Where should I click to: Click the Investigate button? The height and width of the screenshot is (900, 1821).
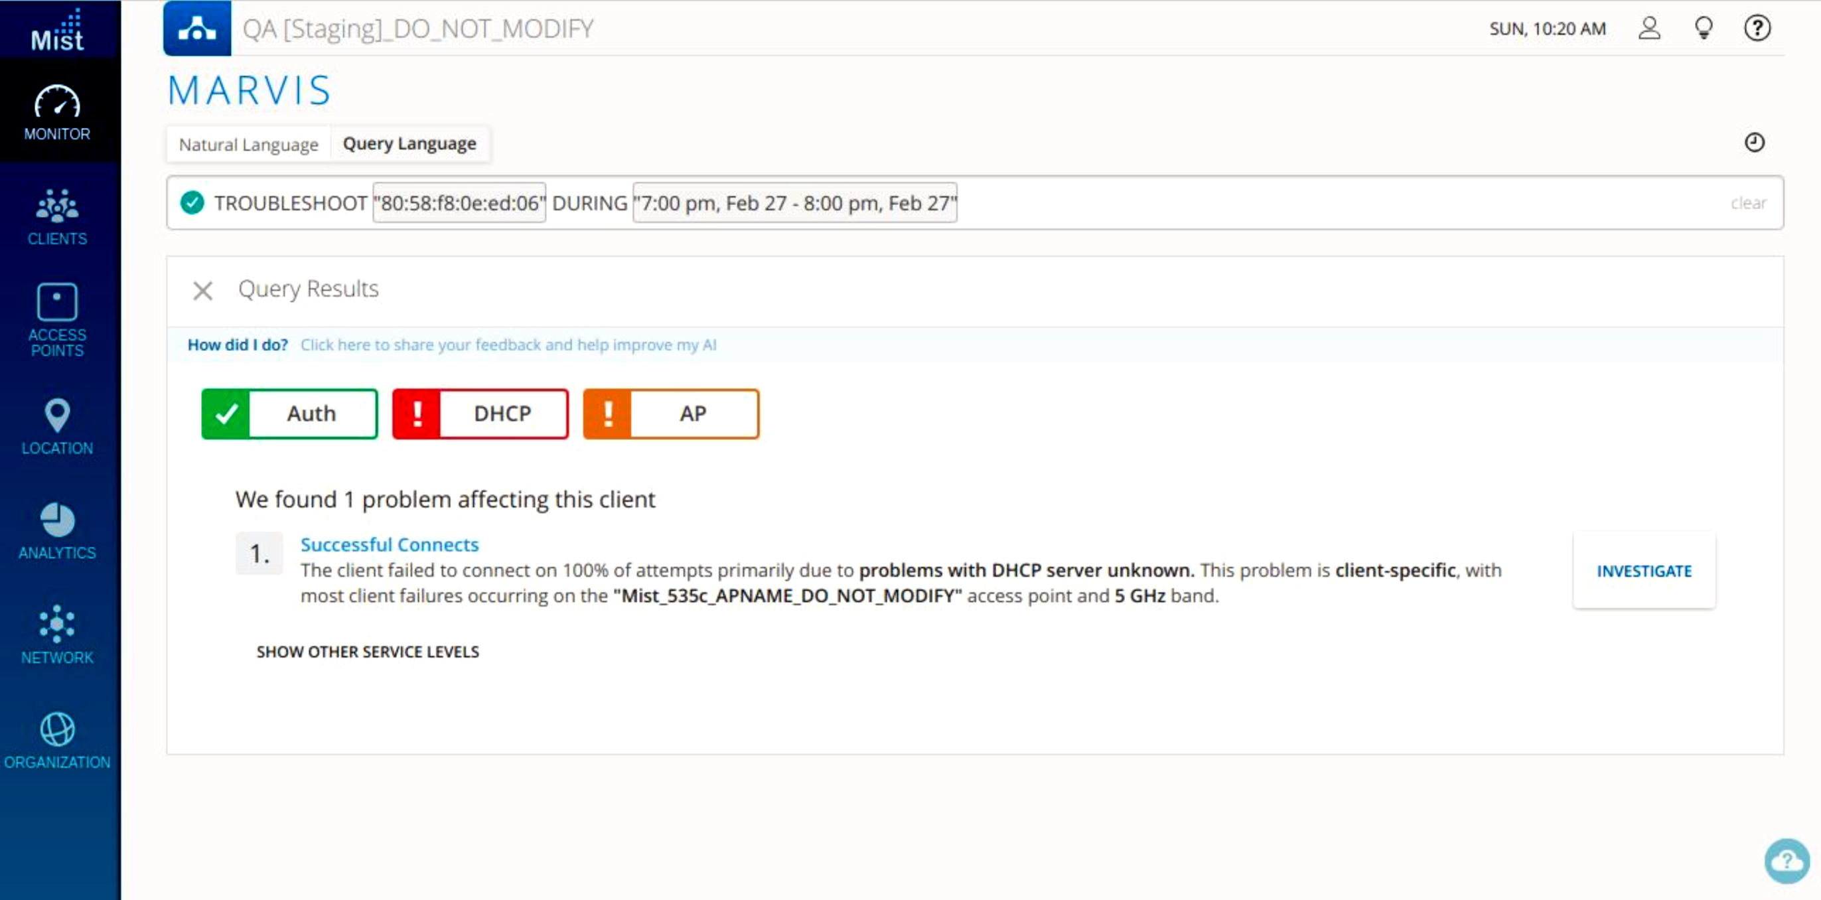[x=1644, y=571]
